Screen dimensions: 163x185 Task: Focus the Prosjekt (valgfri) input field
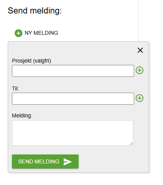[x=73, y=71]
